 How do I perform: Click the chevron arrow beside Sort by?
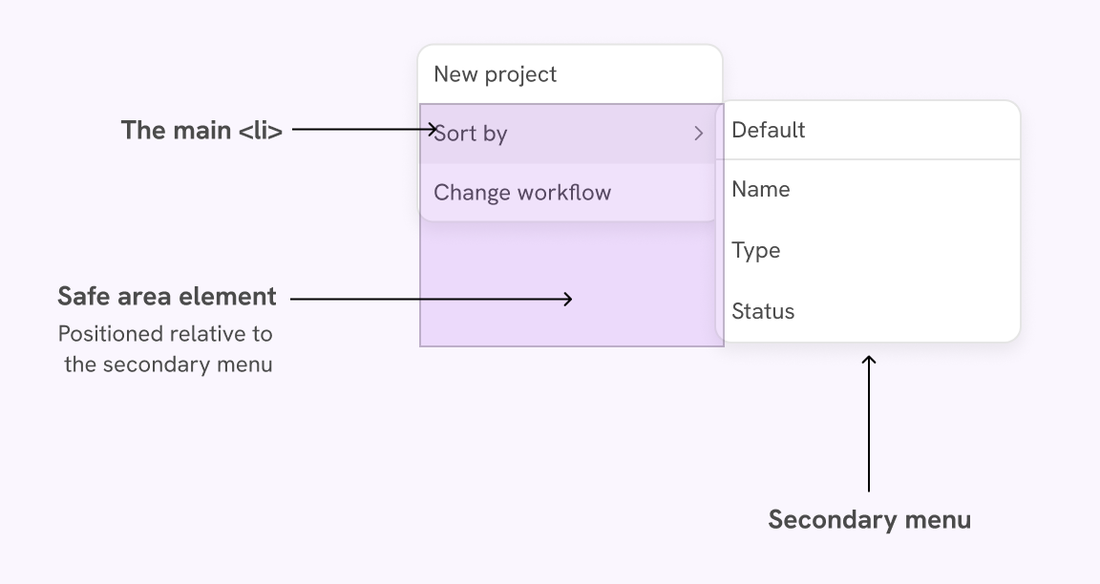point(698,134)
